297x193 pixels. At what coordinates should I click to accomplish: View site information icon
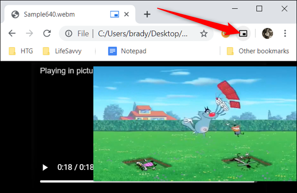coord(69,33)
